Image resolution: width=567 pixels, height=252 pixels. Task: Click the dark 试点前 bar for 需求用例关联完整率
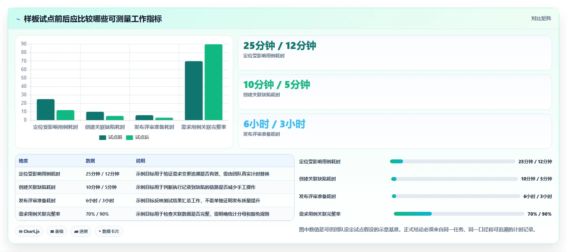(x=194, y=91)
